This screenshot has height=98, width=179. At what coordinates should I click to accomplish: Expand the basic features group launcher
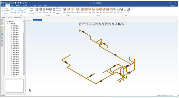point(61,16)
